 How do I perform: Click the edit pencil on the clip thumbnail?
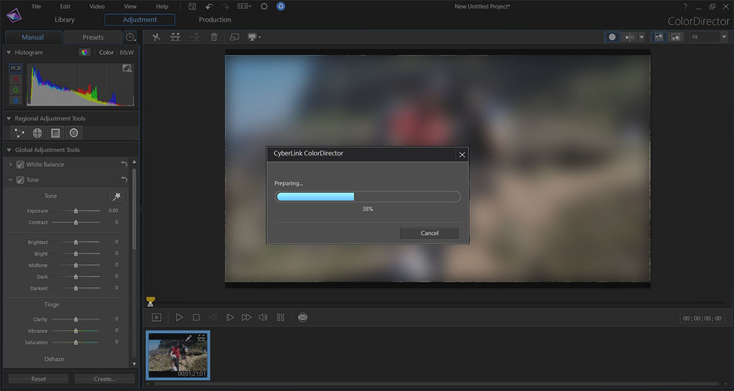coord(188,338)
